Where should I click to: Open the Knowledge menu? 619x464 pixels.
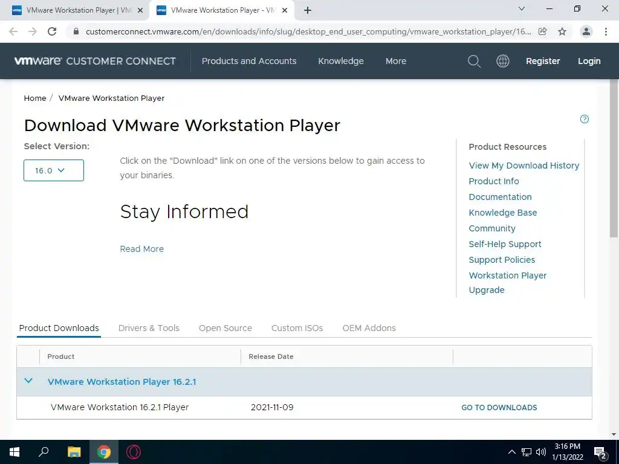pos(341,61)
